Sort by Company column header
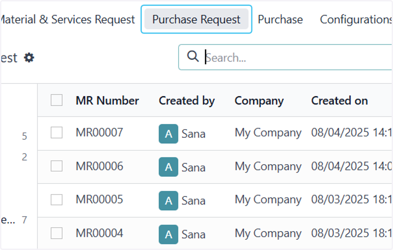This screenshot has width=393, height=250. coord(259,100)
